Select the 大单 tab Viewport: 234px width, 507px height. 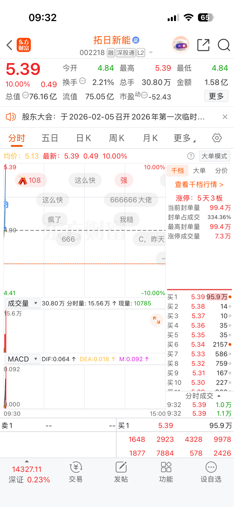coord(199,171)
